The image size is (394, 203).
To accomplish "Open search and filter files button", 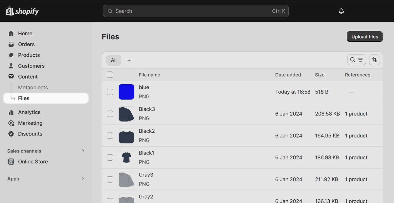I will 356,60.
